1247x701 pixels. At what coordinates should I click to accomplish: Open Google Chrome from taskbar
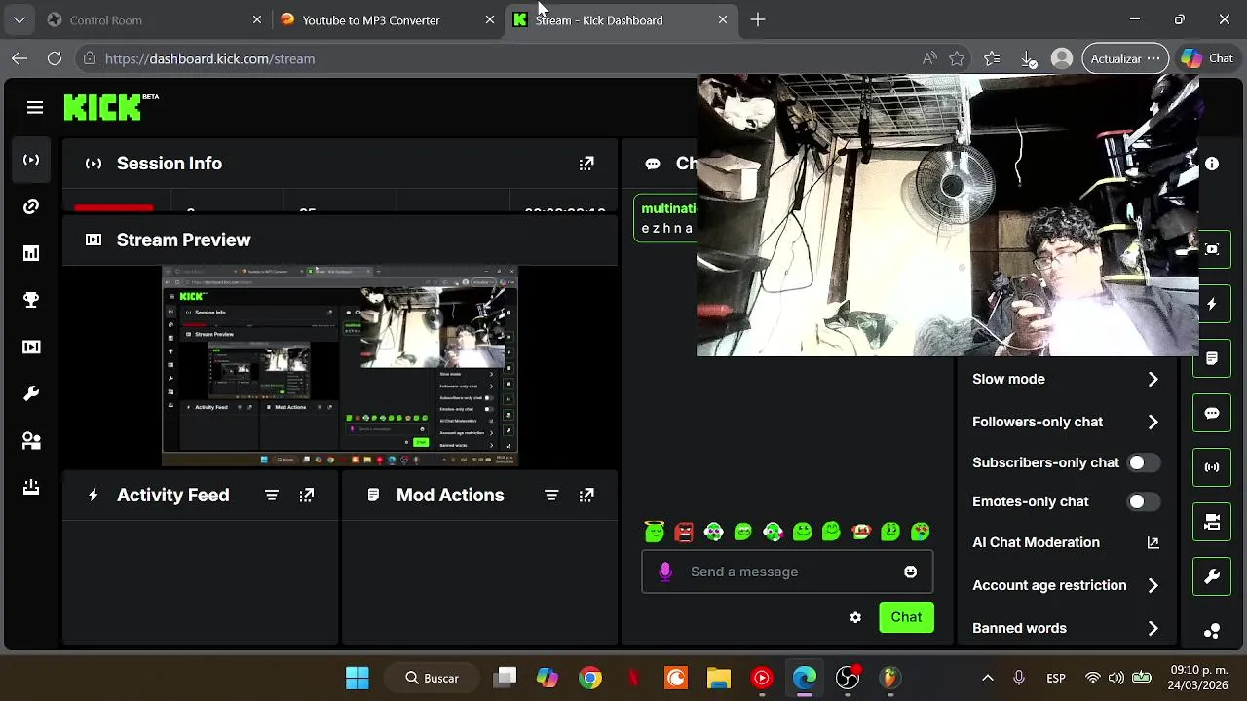click(x=590, y=678)
